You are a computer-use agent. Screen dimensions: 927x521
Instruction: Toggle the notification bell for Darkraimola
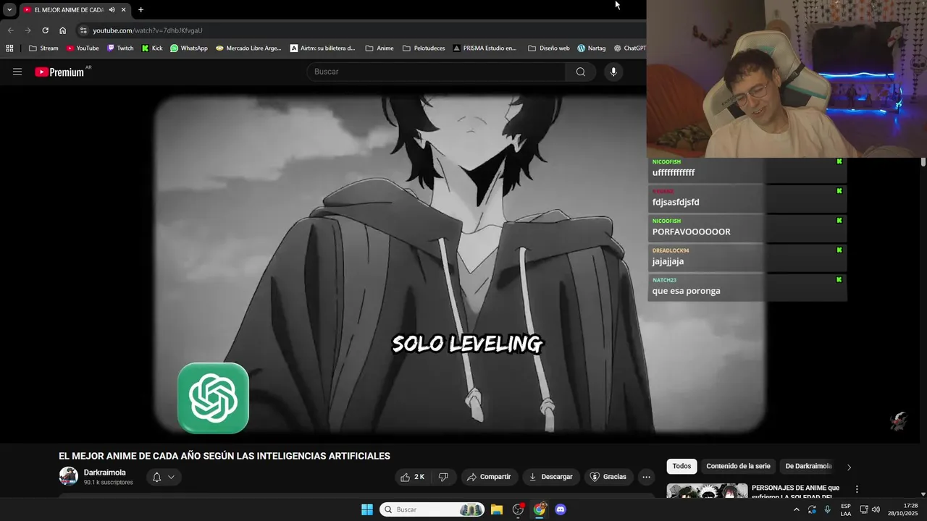(x=156, y=477)
